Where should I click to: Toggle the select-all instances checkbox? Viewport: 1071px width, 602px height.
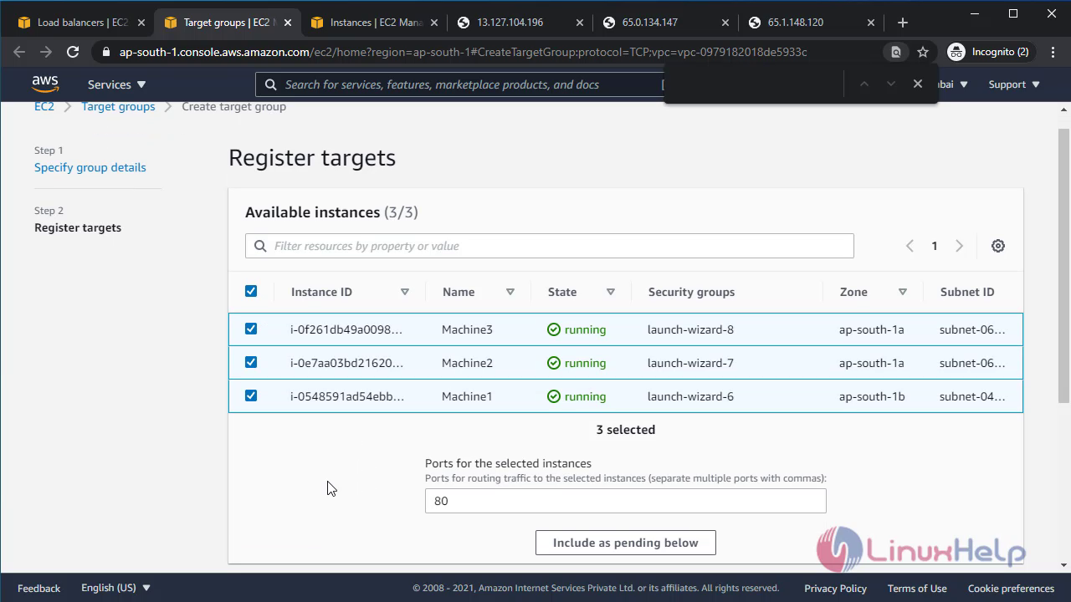coord(251,291)
